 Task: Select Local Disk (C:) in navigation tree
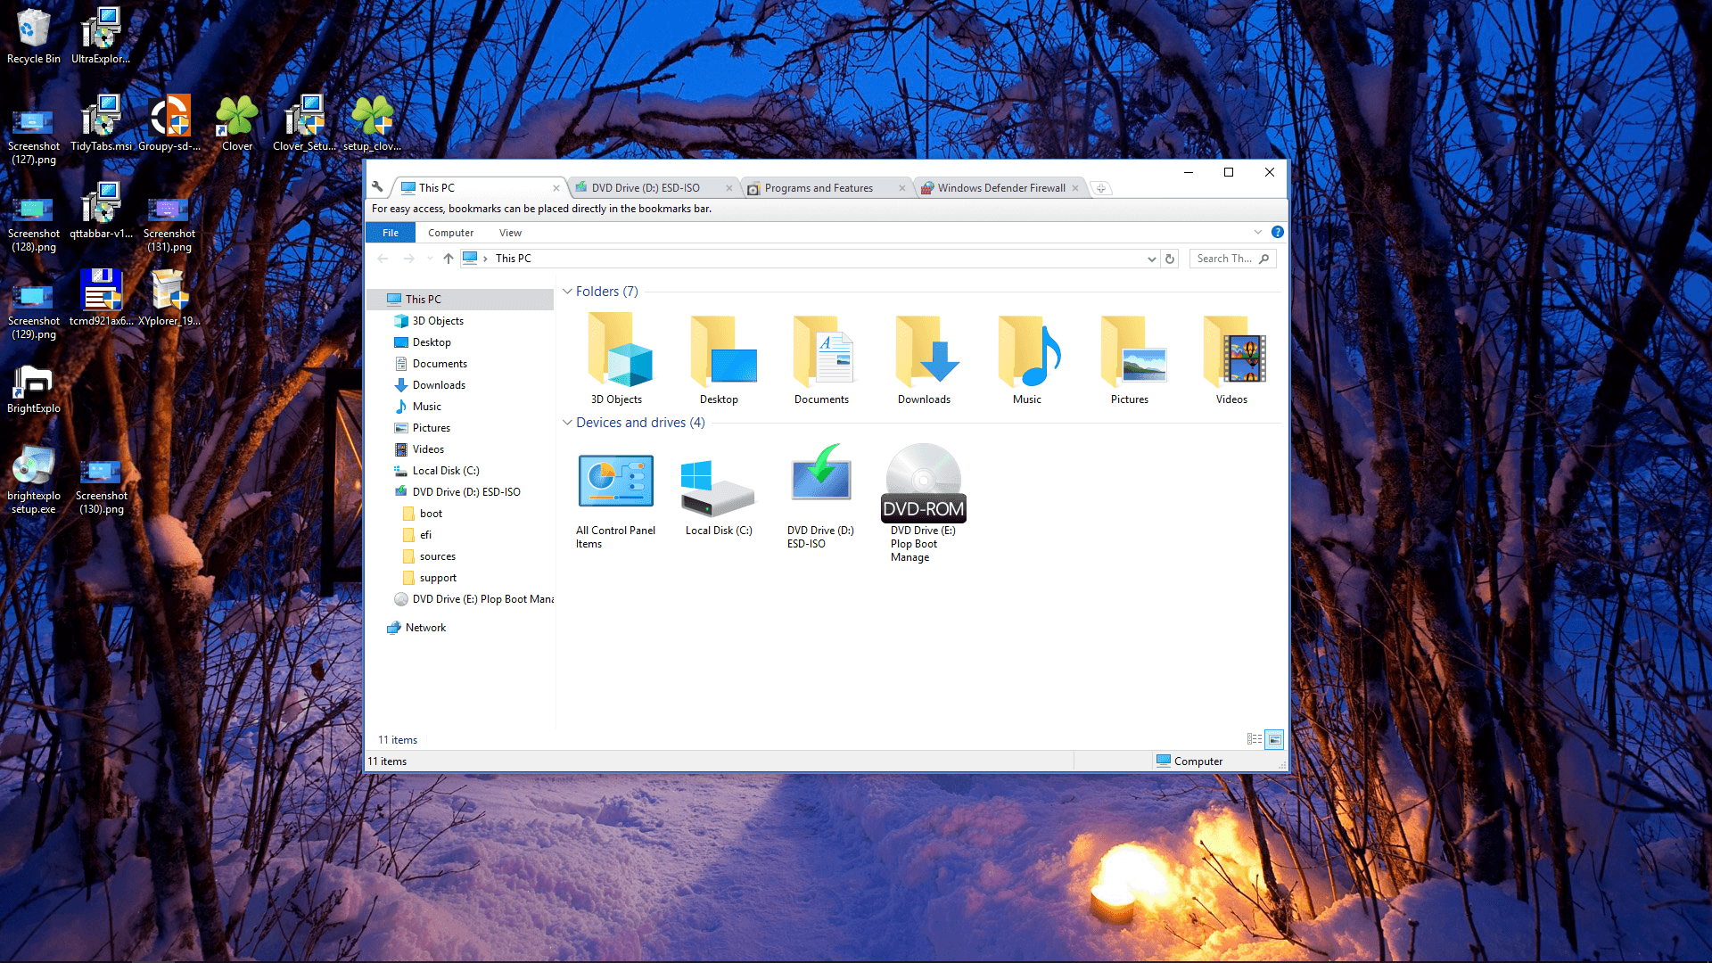445,471
